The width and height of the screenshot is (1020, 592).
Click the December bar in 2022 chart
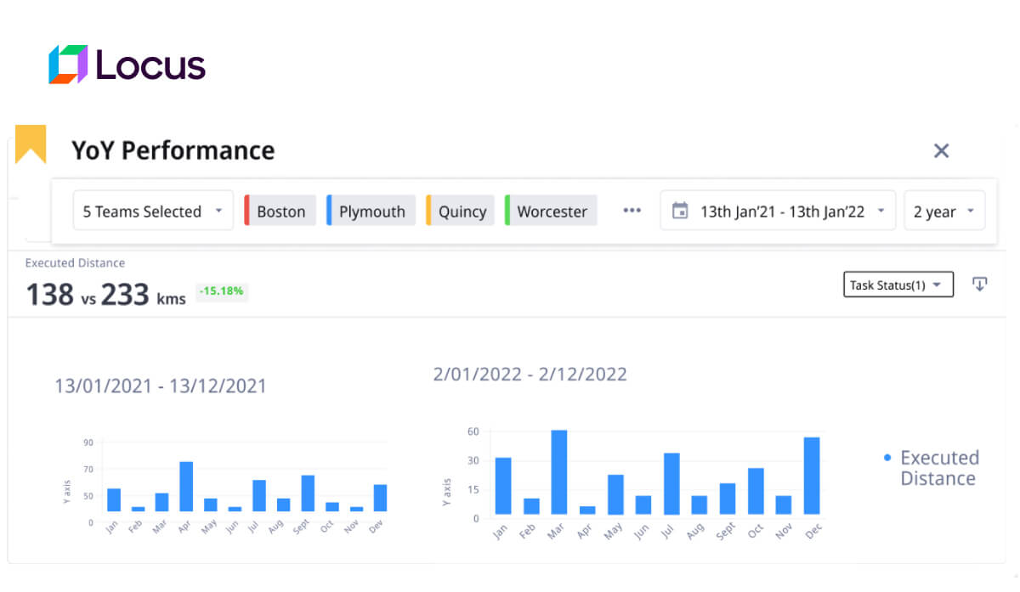(x=812, y=476)
